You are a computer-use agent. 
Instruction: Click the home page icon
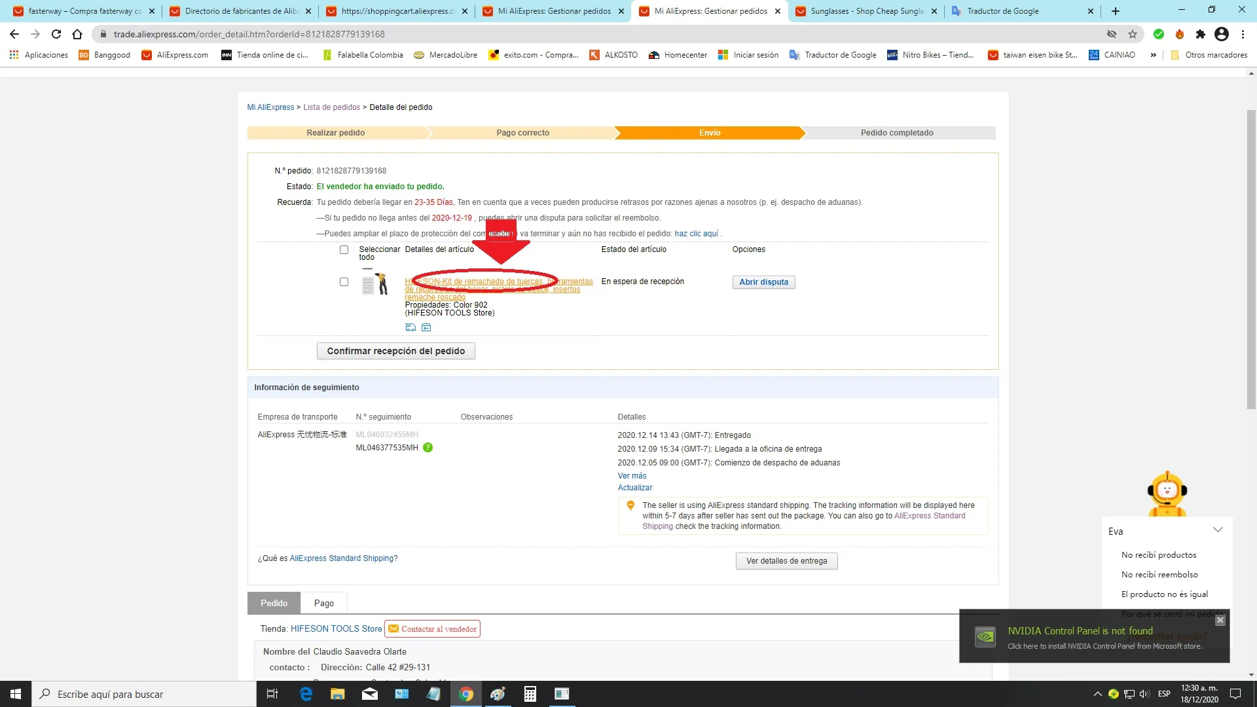pyautogui.click(x=77, y=34)
